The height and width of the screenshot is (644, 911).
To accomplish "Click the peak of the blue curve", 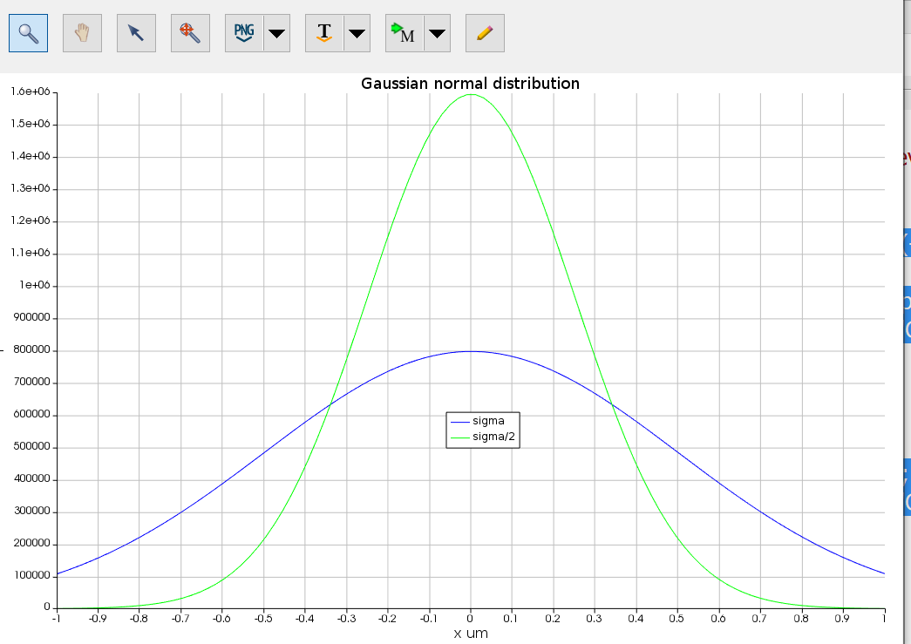I will coord(471,351).
